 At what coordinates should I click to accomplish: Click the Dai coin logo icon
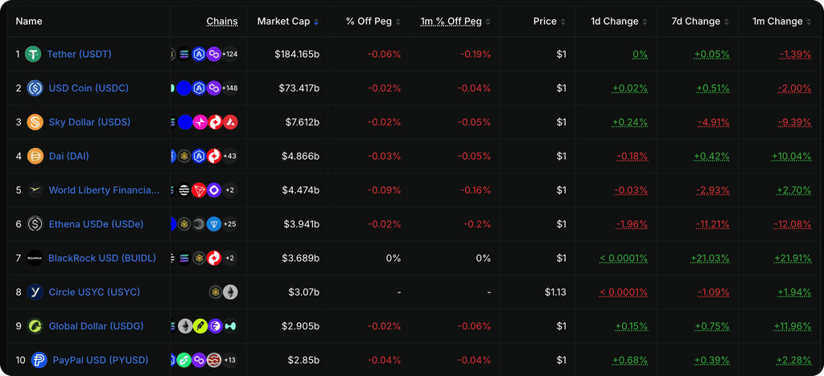coord(35,157)
